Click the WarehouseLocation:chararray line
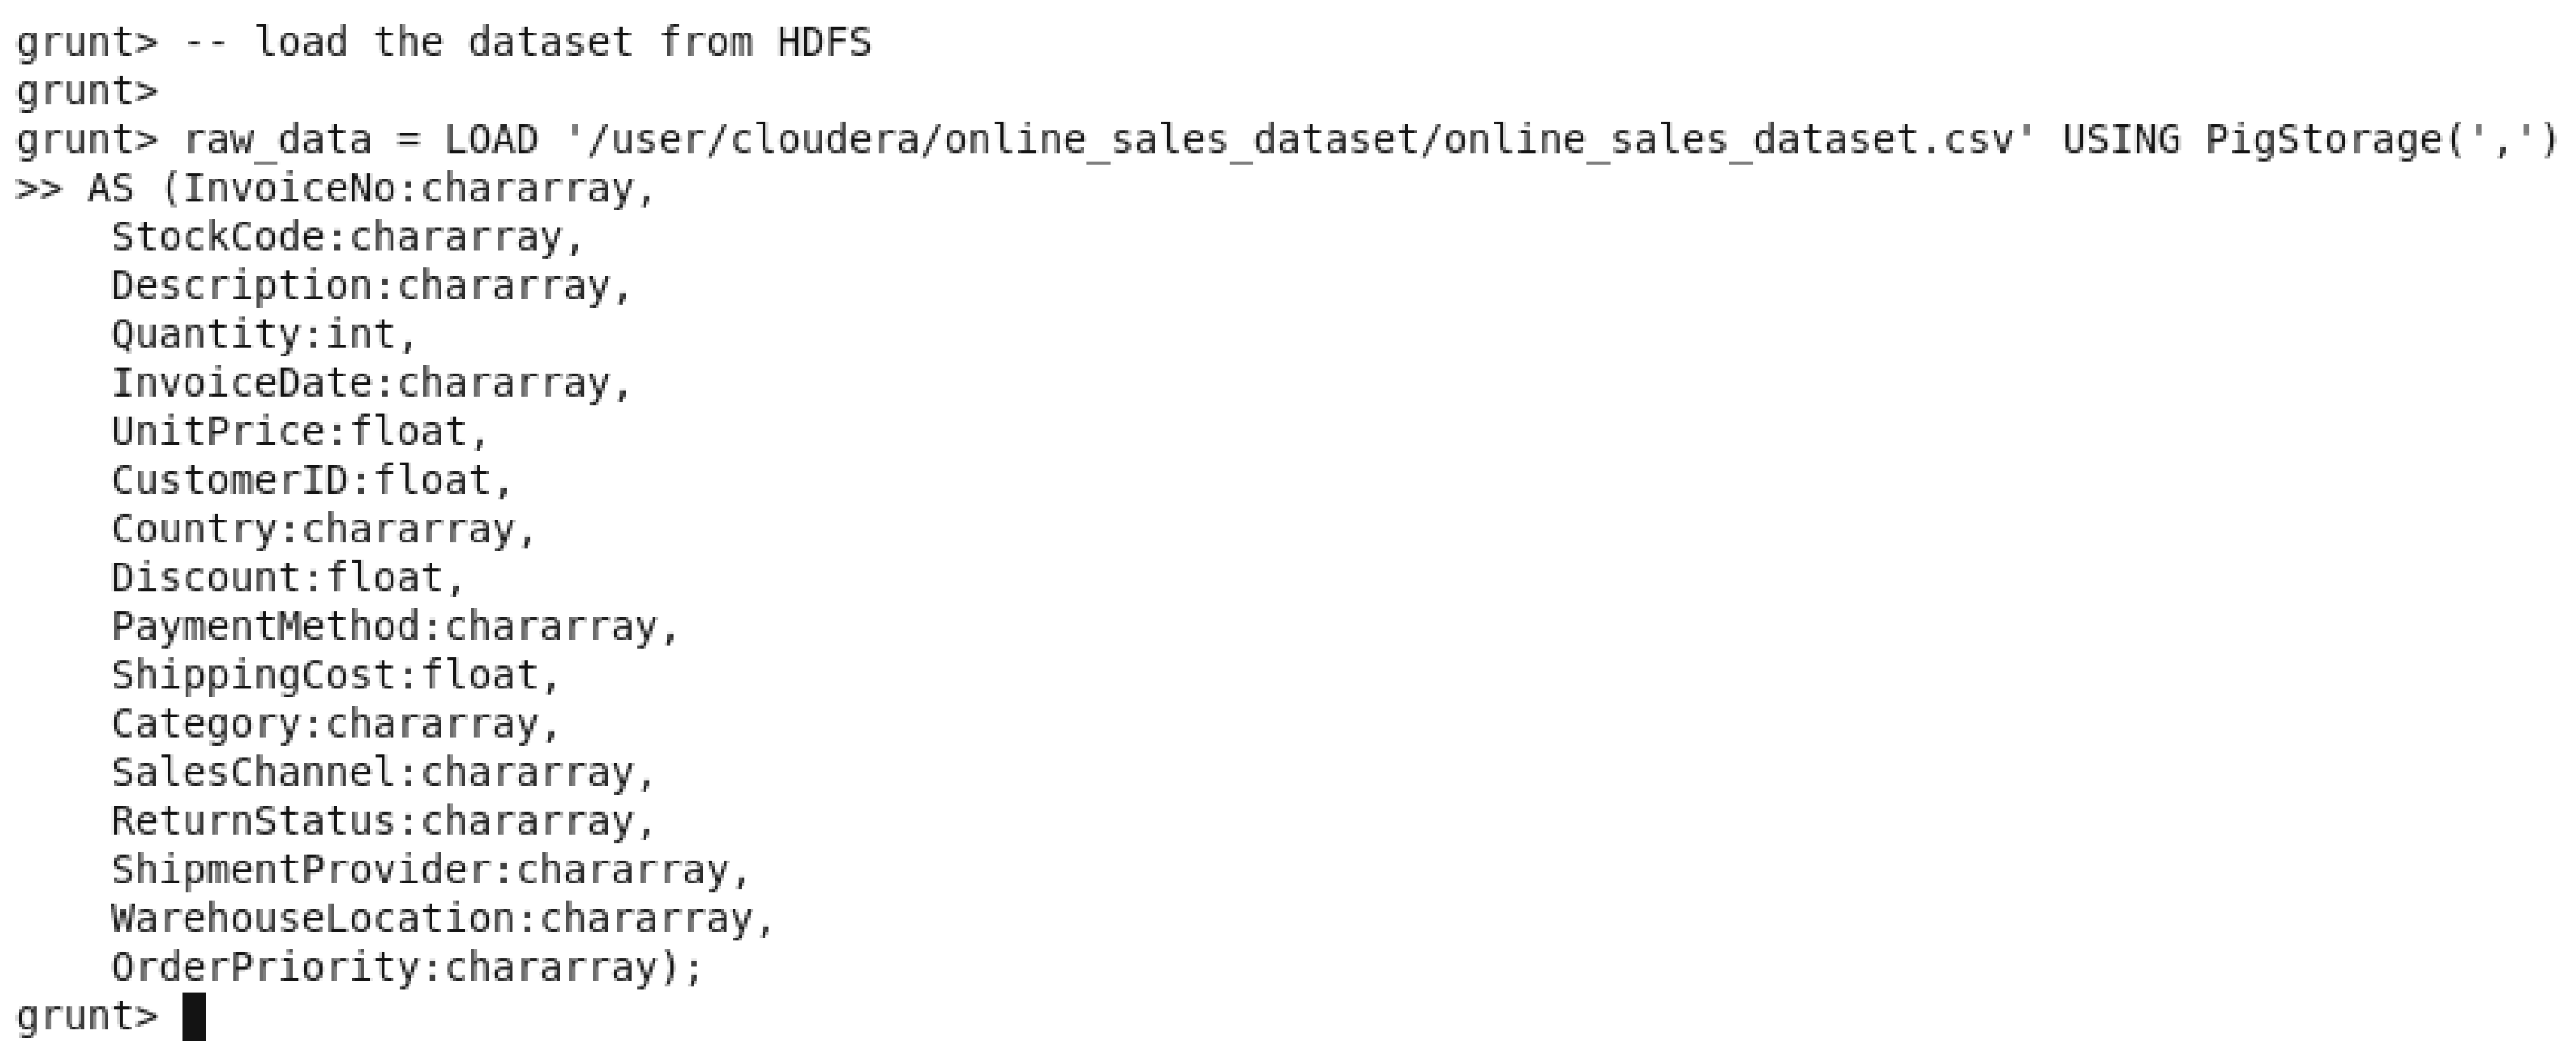Image resolution: width=2576 pixels, height=1062 pixels. 442,918
